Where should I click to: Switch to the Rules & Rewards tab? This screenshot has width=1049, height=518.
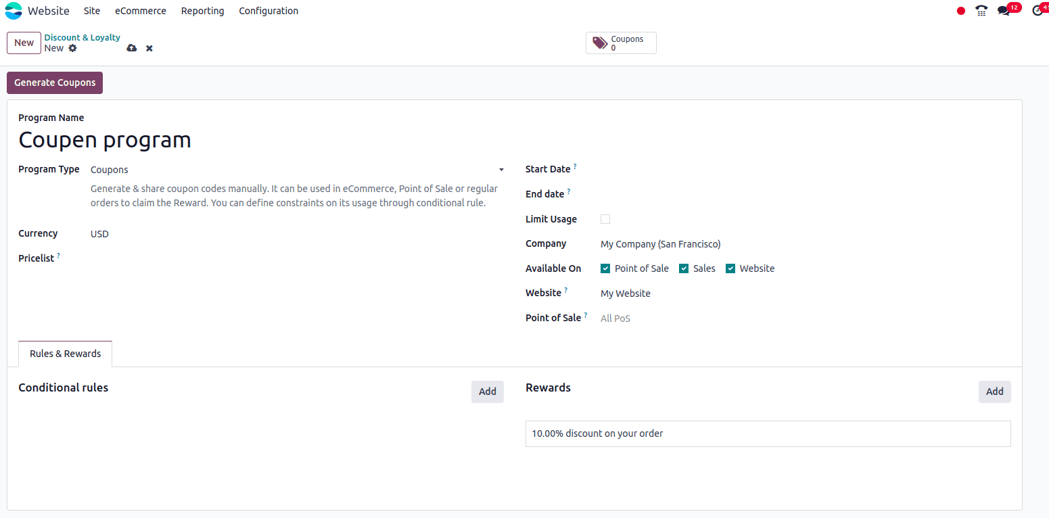tap(65, 353)
